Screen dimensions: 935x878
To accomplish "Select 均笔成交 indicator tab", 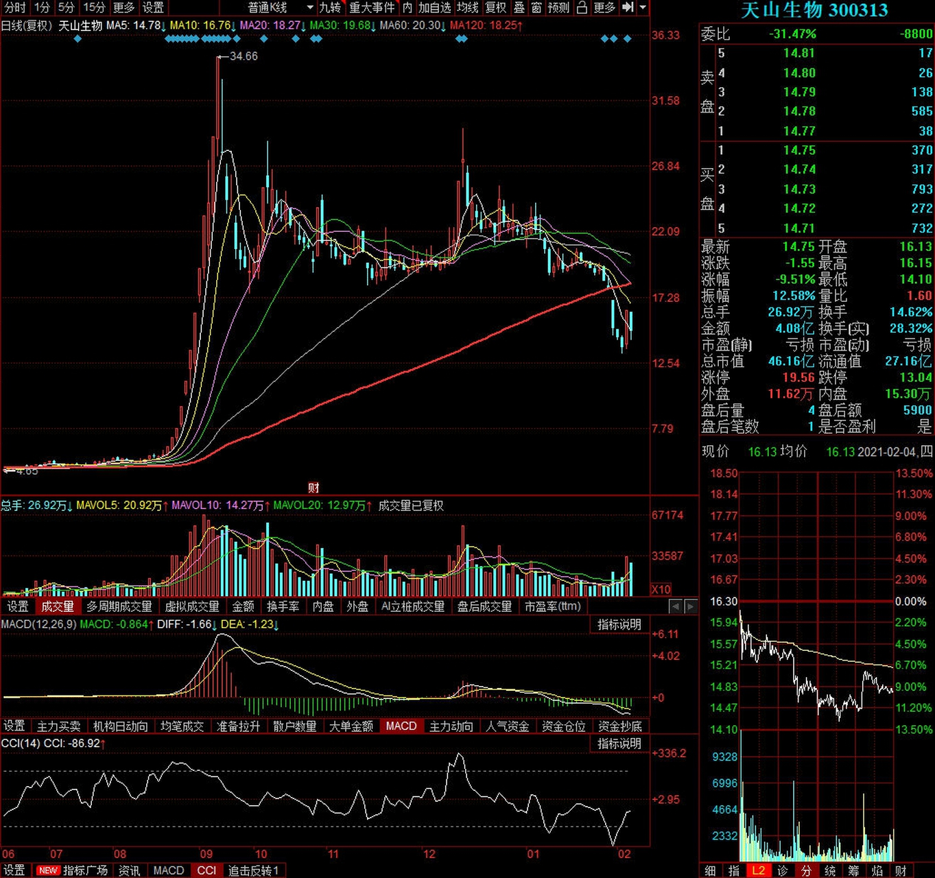I will [x=182, y=726].
